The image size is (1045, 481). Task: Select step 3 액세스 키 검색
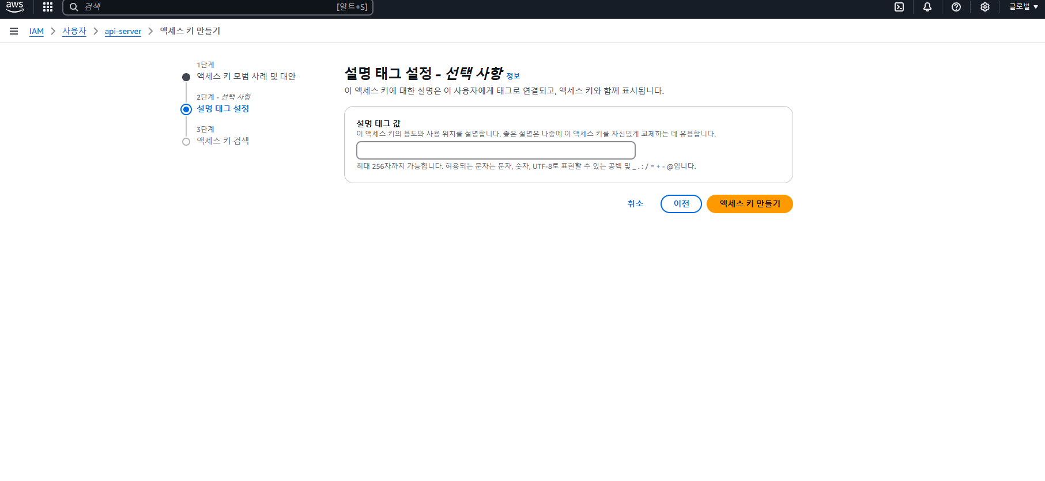click(223, 141)
